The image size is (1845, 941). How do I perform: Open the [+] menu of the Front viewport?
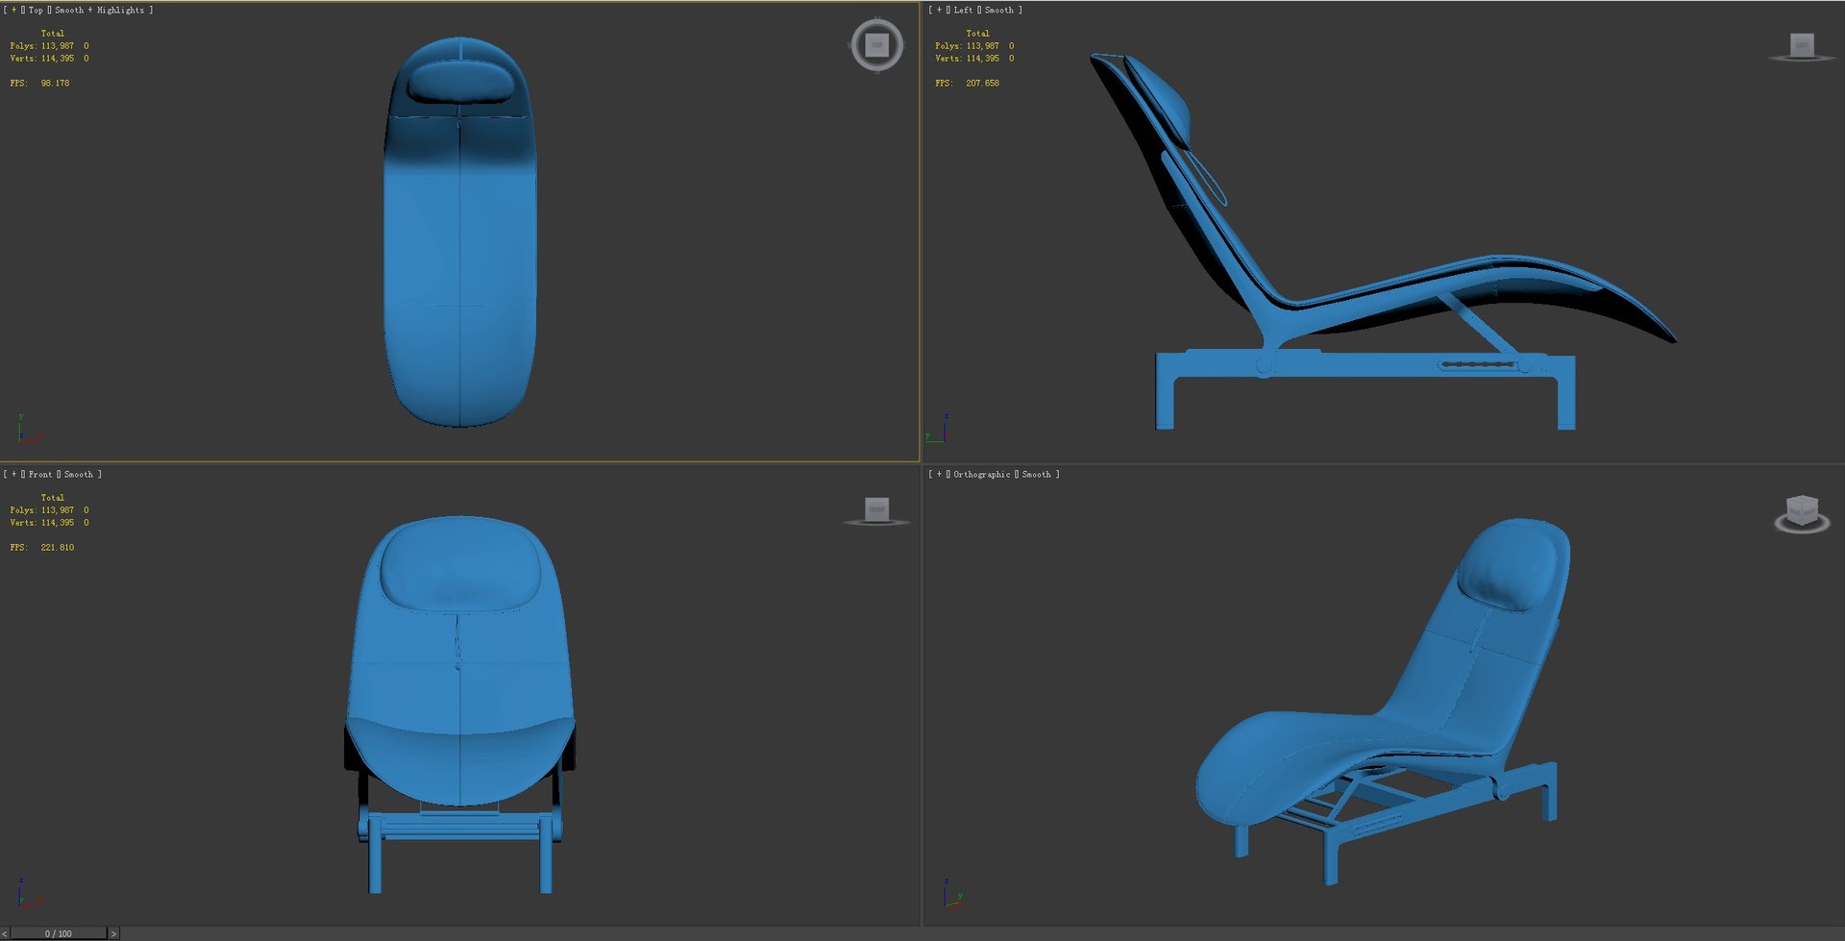pyautogui.click(x=13, y=474)
